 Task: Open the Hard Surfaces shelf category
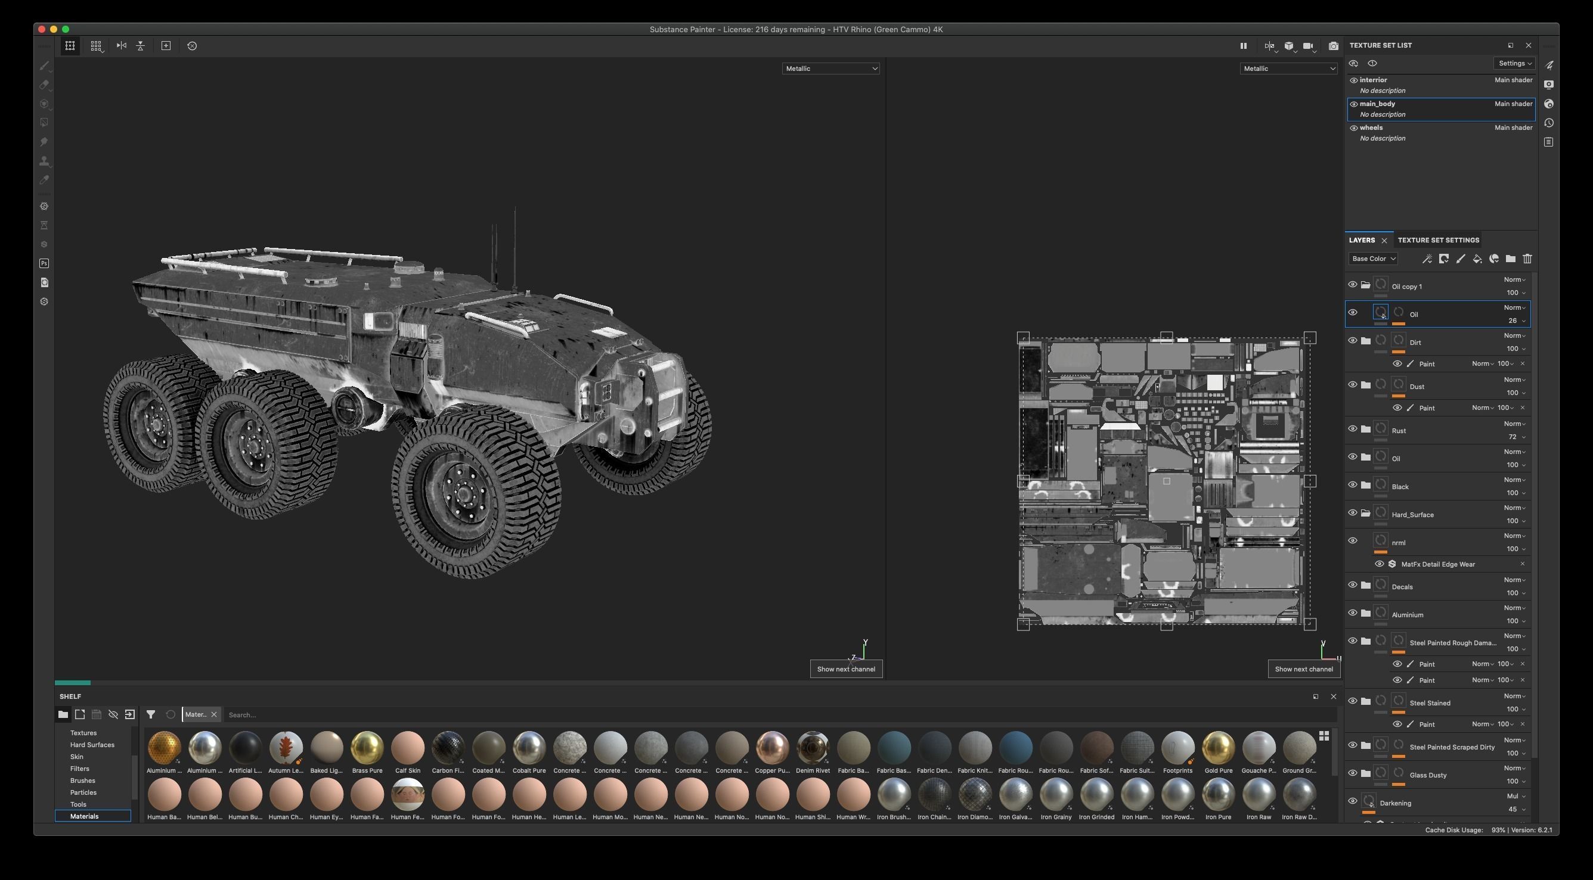pos(92,745)
